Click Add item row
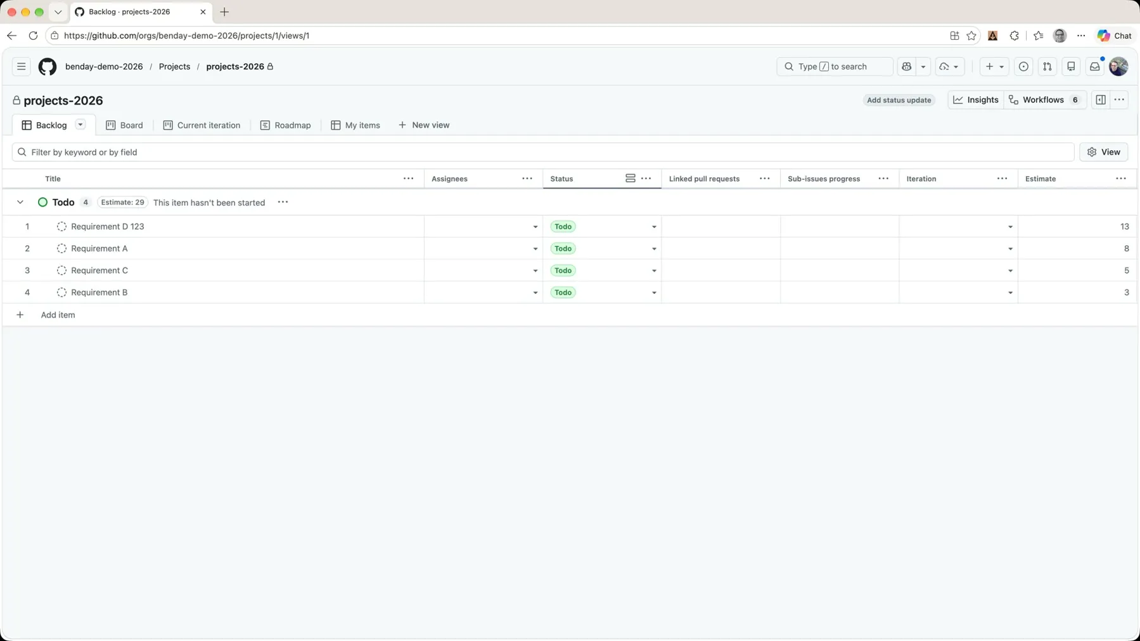Viewport: 1140px width, 641px height. click(x=570, y=315)
